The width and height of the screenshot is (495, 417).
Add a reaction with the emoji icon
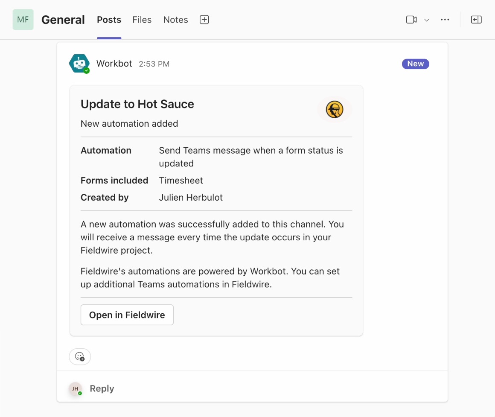(x=80, y=356)
